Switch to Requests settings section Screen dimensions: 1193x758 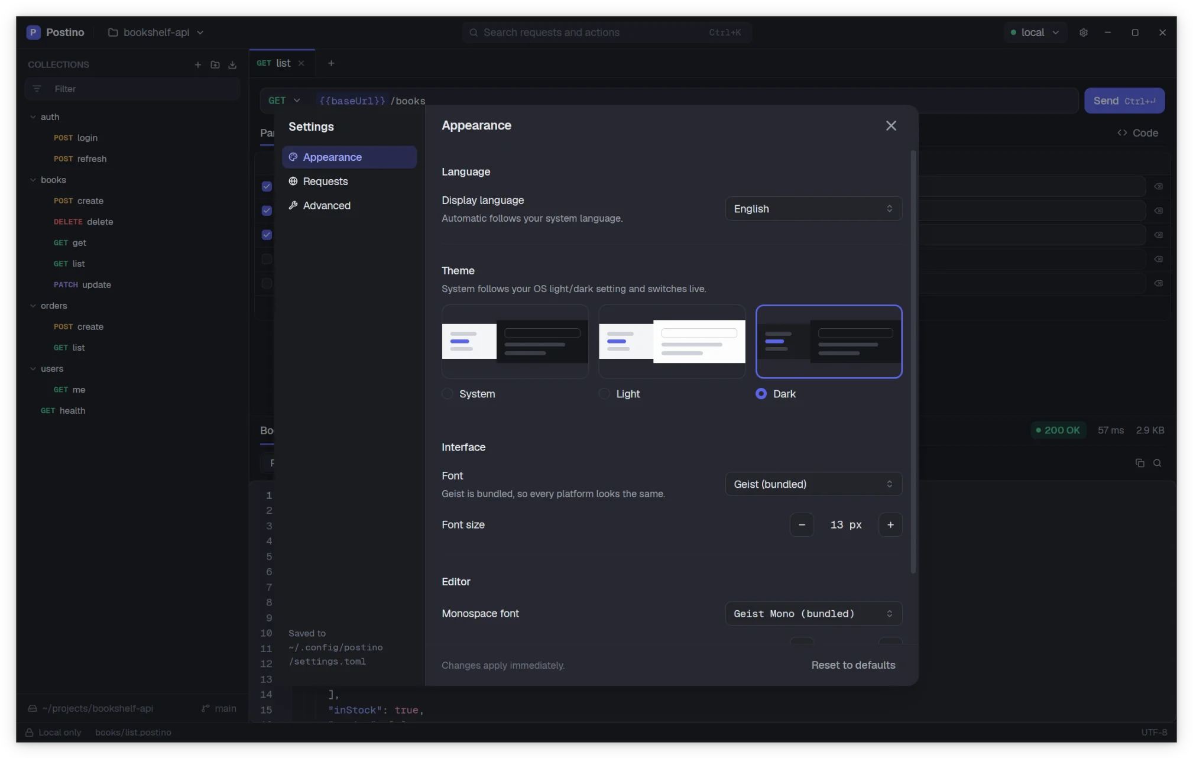pos(349,182)
